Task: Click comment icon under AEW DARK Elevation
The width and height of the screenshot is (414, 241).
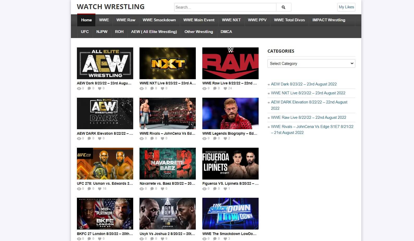Action: (x=89, y=139)
